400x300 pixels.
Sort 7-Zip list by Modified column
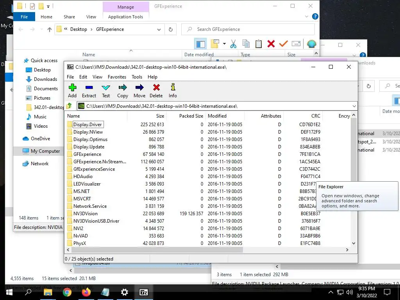[225, 116]
